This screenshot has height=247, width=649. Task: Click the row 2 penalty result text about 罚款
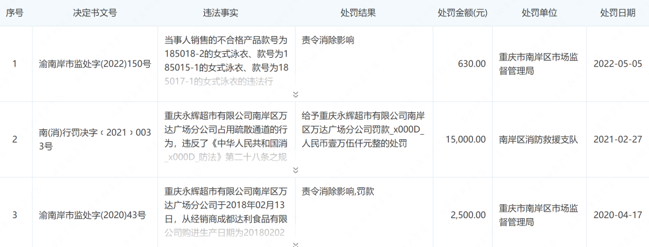364,129
